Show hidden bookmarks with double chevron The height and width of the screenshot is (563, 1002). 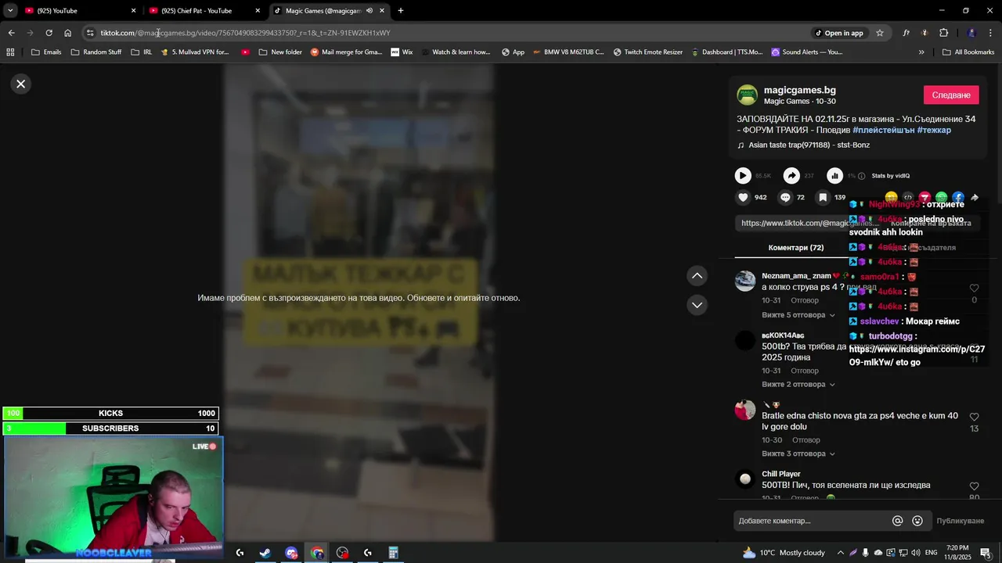tap(921, 52)
